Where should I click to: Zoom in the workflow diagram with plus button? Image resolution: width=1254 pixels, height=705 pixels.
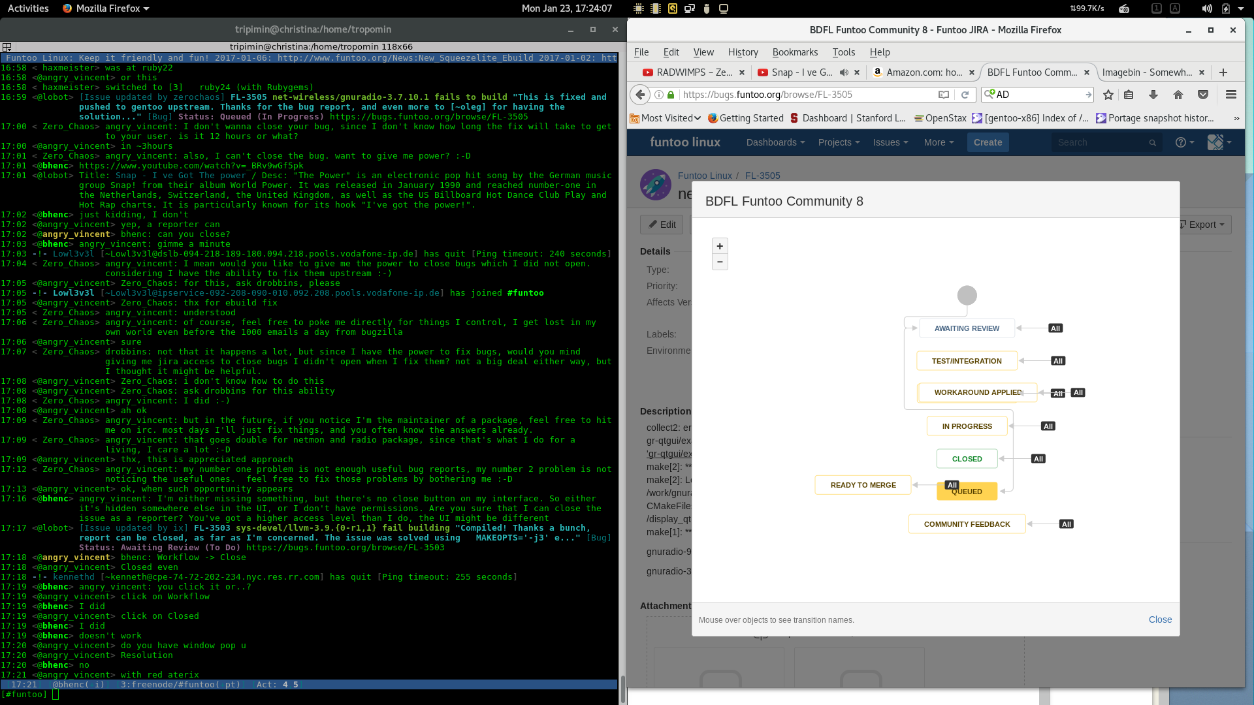tap(720, 246)
